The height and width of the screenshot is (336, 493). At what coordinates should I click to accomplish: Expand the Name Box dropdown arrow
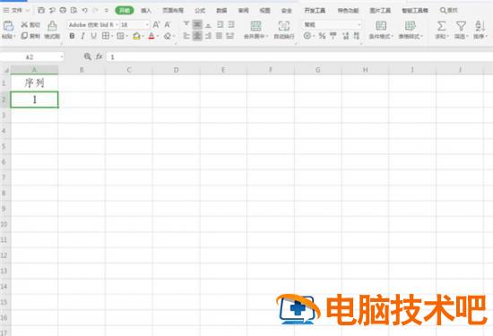click(62, 56)
